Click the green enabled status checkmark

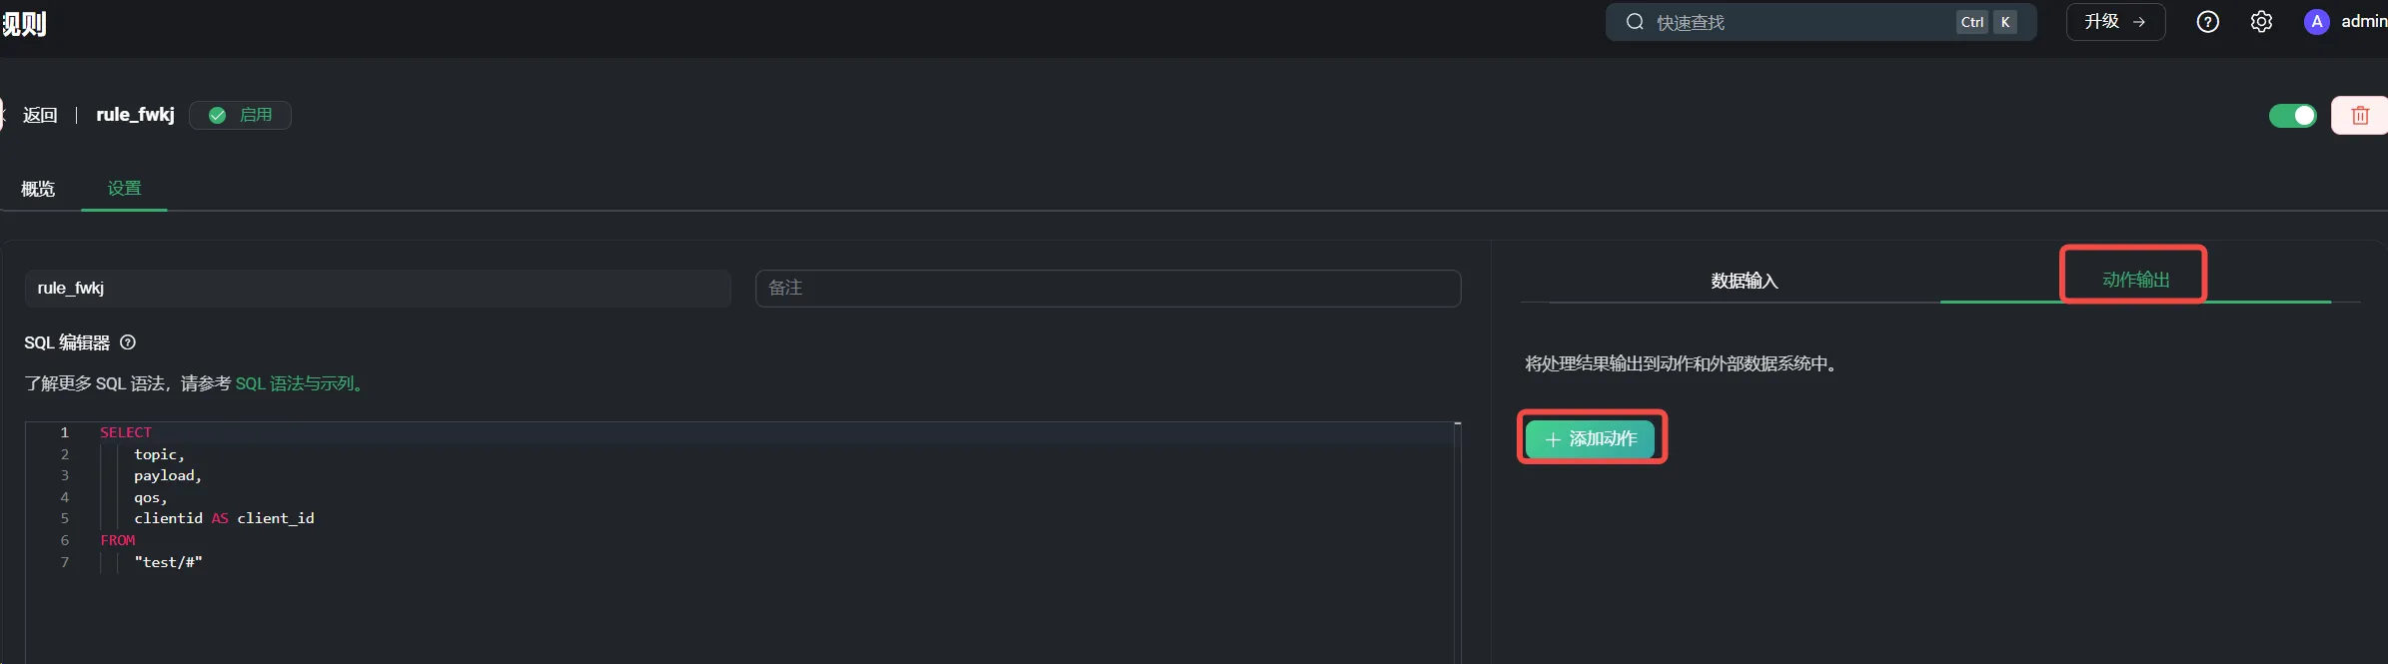(217, 116)
